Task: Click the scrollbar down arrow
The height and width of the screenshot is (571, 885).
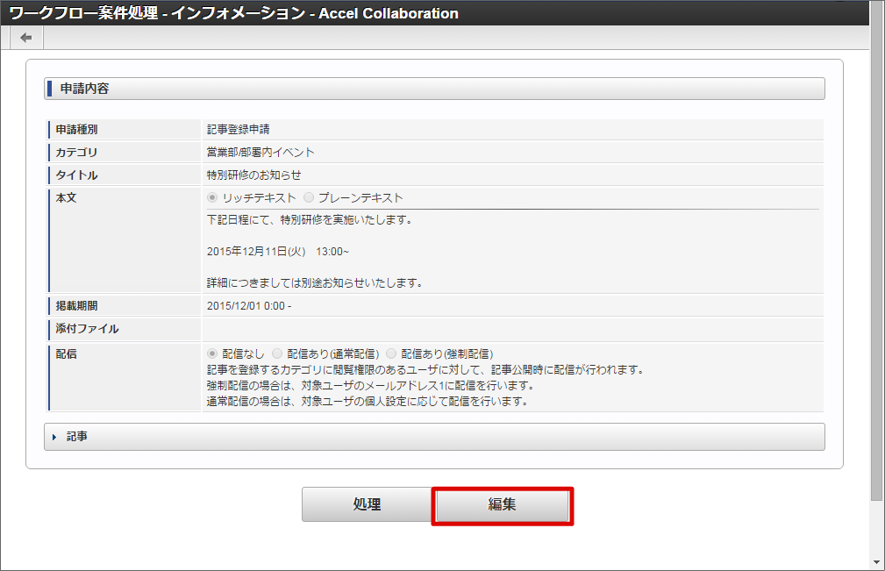Action: coord(877,562)
